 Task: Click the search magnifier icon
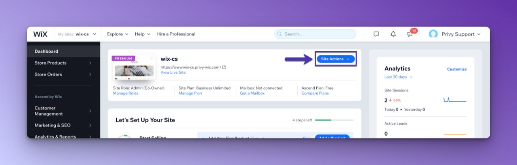pos(280,34)
